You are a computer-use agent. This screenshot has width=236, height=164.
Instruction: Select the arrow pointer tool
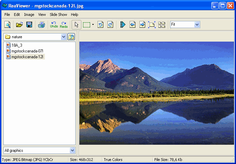[x=76, y=25]
